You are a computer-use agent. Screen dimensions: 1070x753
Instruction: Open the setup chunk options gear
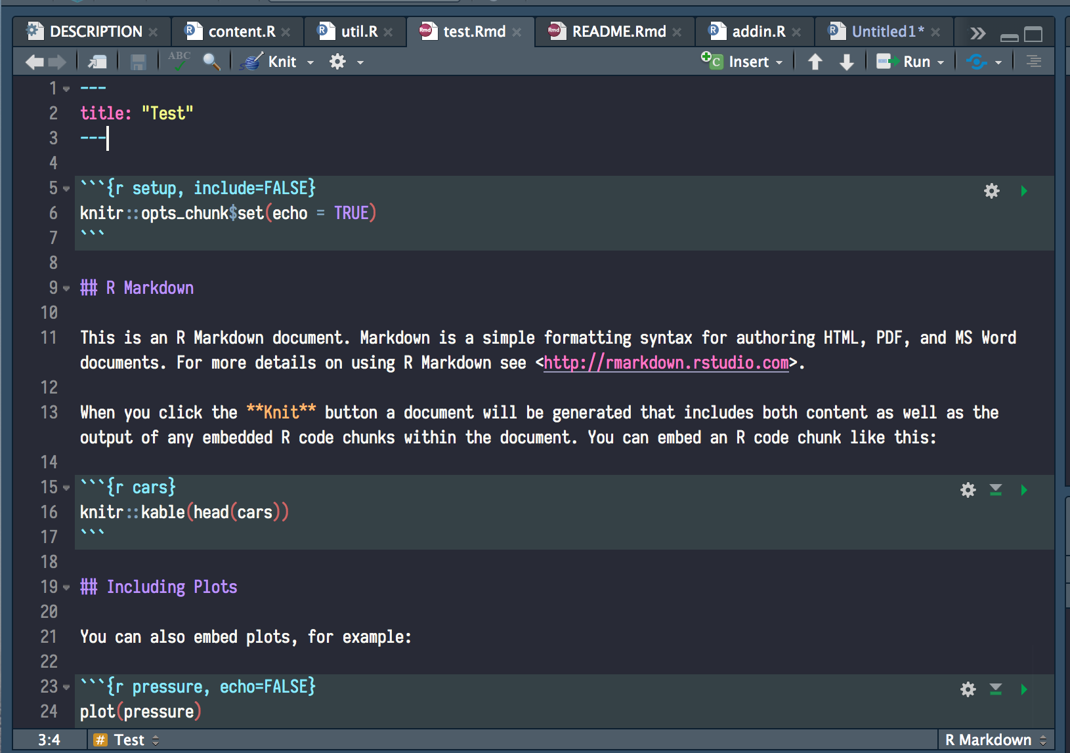click(x=991, y=191)
